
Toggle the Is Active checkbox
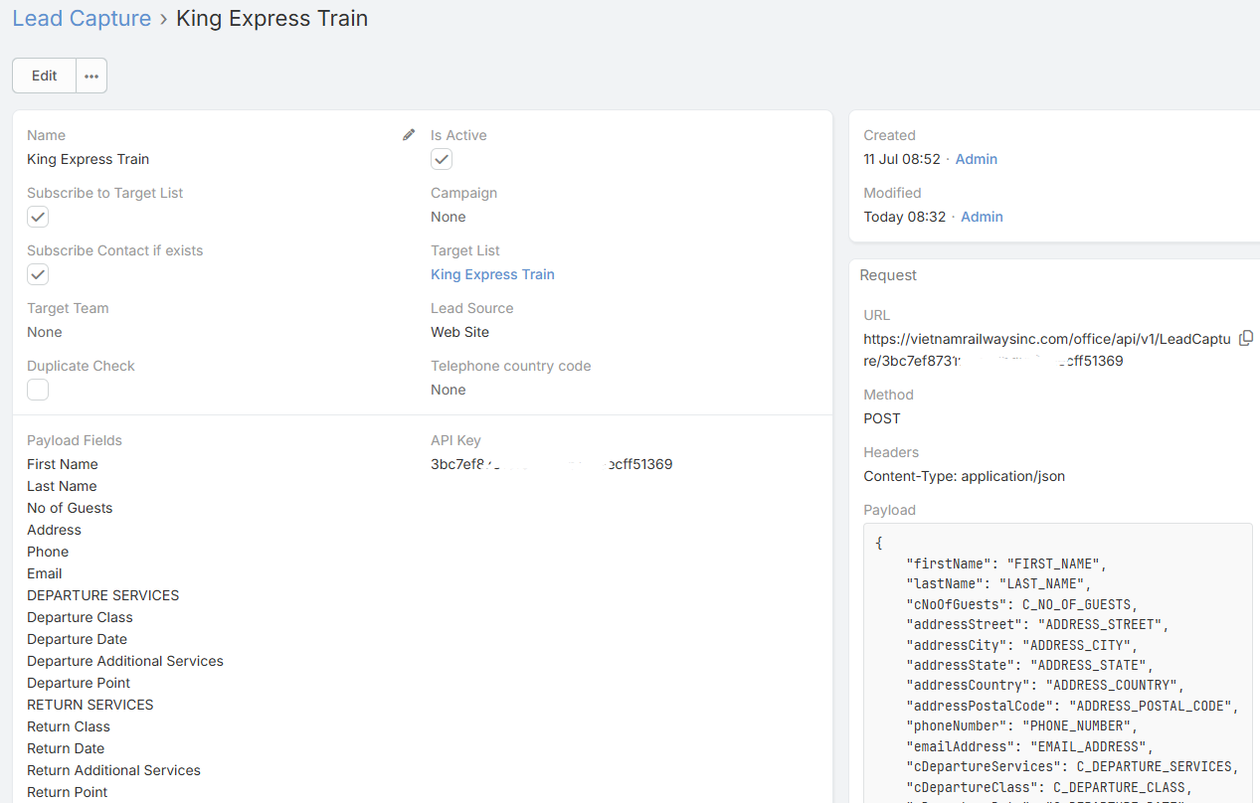[442, 159]
